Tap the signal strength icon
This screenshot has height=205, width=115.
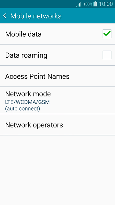coord(79,4)
